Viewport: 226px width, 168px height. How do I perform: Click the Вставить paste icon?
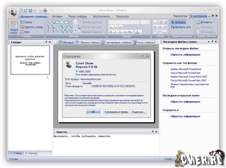(199, 22)
